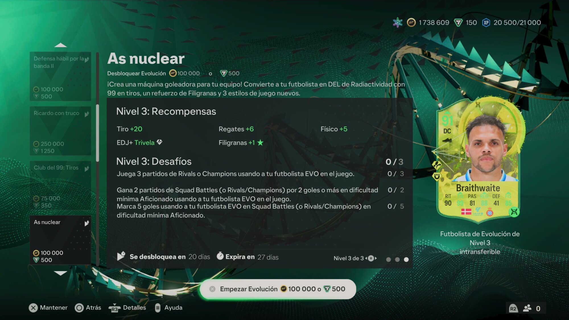Click the snowflake season icon in header

click(x=397, y=22)
